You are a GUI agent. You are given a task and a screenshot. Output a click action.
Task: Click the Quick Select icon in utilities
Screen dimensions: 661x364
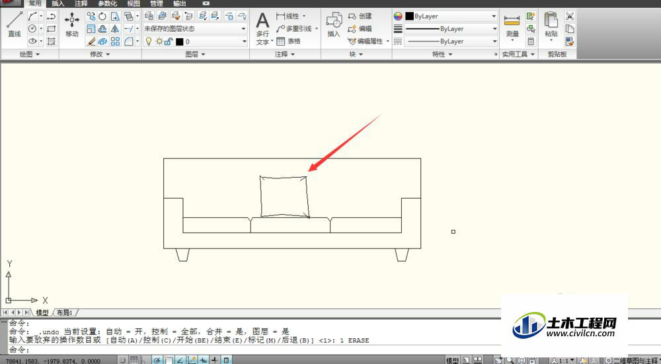531,16
